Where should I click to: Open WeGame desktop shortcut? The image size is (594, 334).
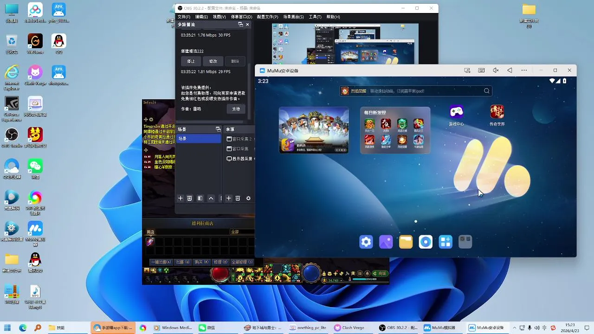35,44
